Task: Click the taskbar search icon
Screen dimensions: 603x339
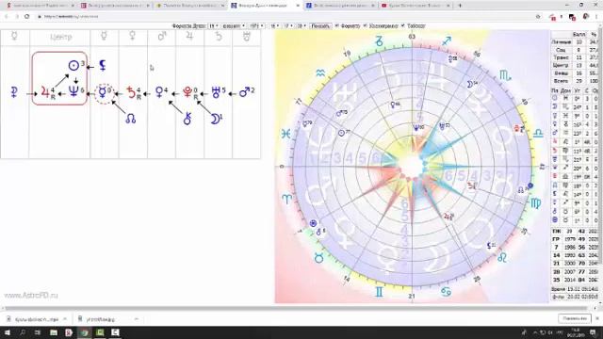Action: click(23, 332)
